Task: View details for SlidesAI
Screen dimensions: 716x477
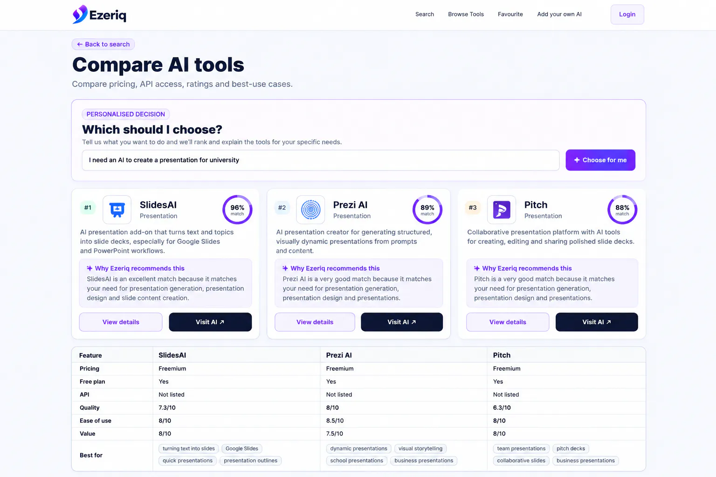Action: [x=121, y=322]
